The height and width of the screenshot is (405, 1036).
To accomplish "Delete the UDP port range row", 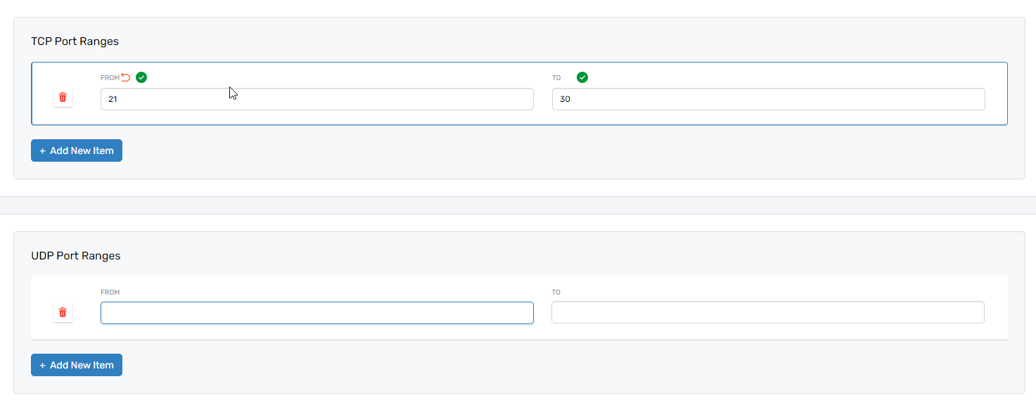I will click(x=63, y=312).
